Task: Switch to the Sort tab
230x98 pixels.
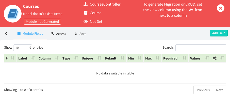Action: pyautogui.click(x=80, y=34)
